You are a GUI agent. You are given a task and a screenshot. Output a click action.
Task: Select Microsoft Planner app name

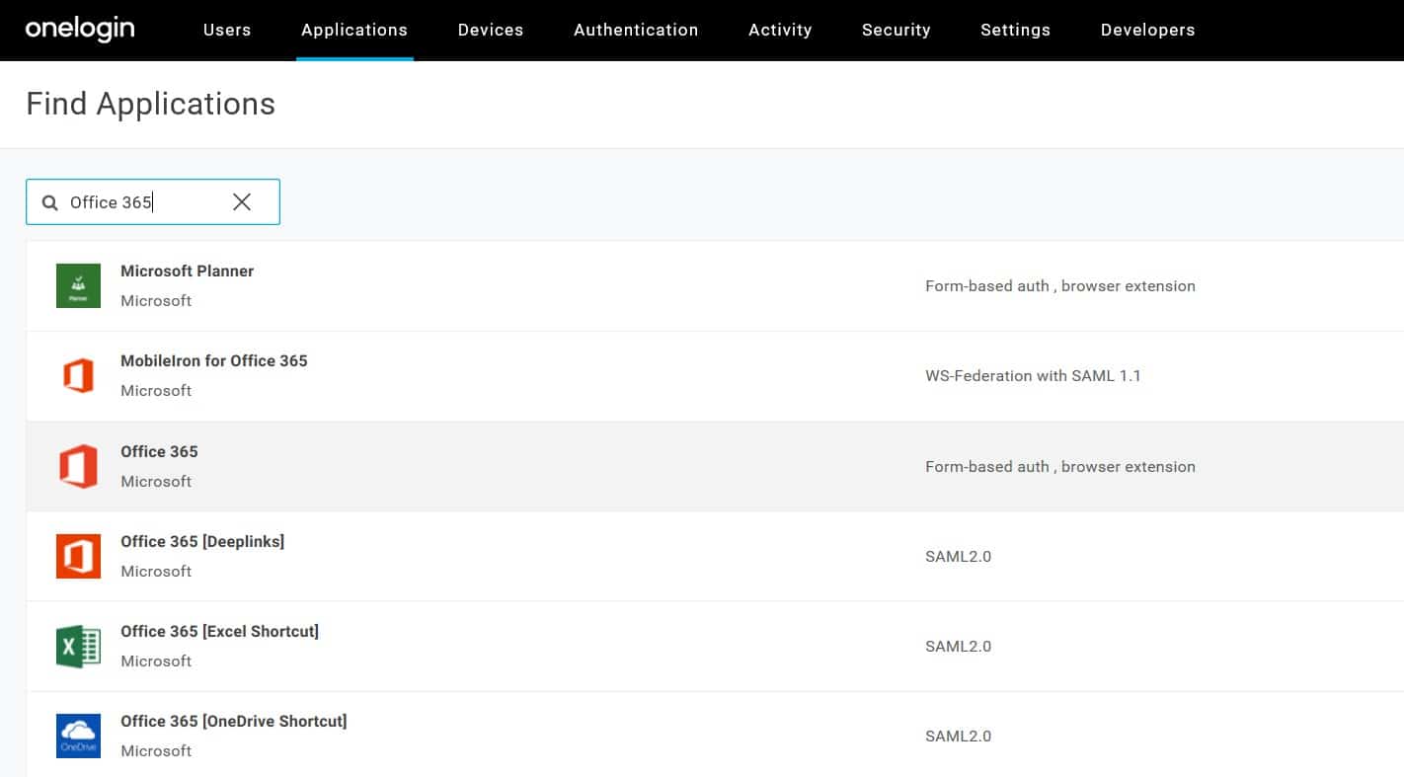click(187, 271)
